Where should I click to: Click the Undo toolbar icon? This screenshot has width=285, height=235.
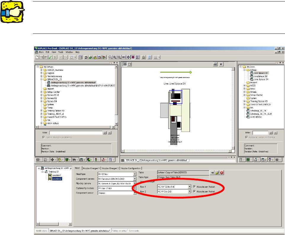pos(61,57)
